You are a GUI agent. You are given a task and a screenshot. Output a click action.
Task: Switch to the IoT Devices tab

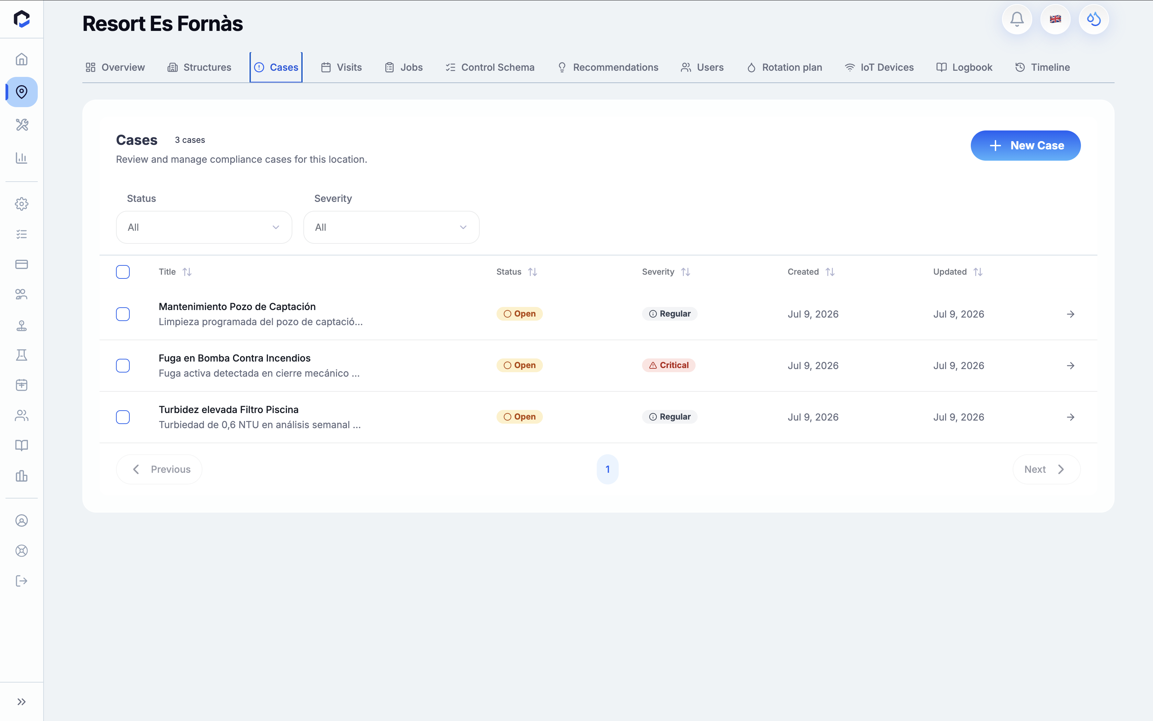(x=879, y=67)
